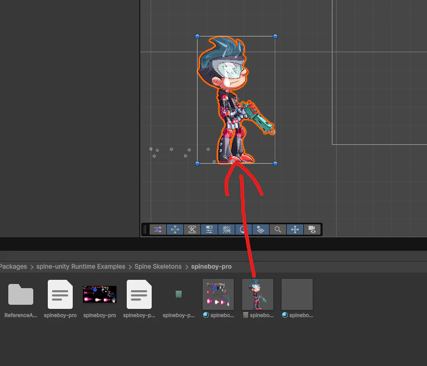The width and height of the screenshot is (427, 366).
Task: Open the arrow after Packages in breadcrumb
Action: (32, 267)
